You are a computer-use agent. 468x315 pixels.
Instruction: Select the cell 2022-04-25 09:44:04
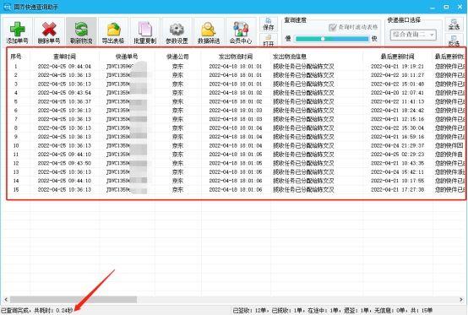(x=64, y=66)
